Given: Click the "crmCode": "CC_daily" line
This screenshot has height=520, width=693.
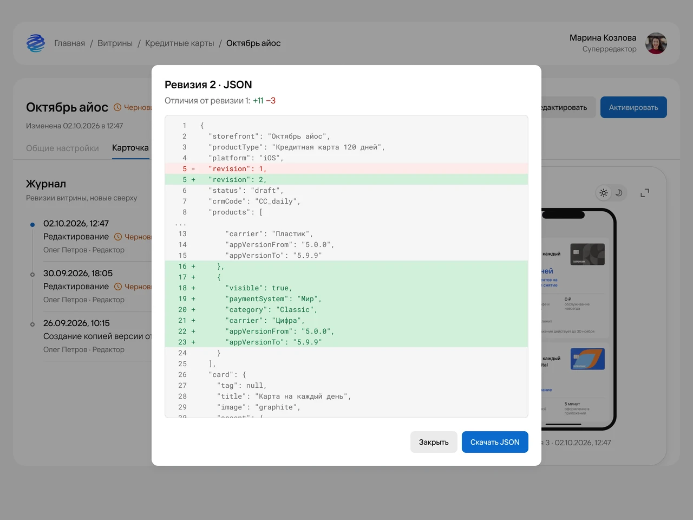Looking at the screenshot, I should (346, 201).
